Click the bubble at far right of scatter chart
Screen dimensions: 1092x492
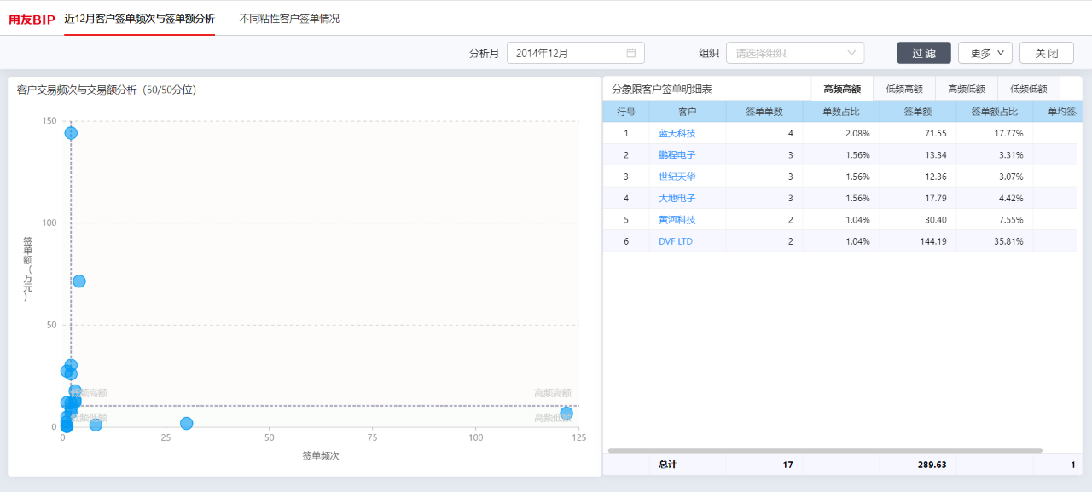566,414
